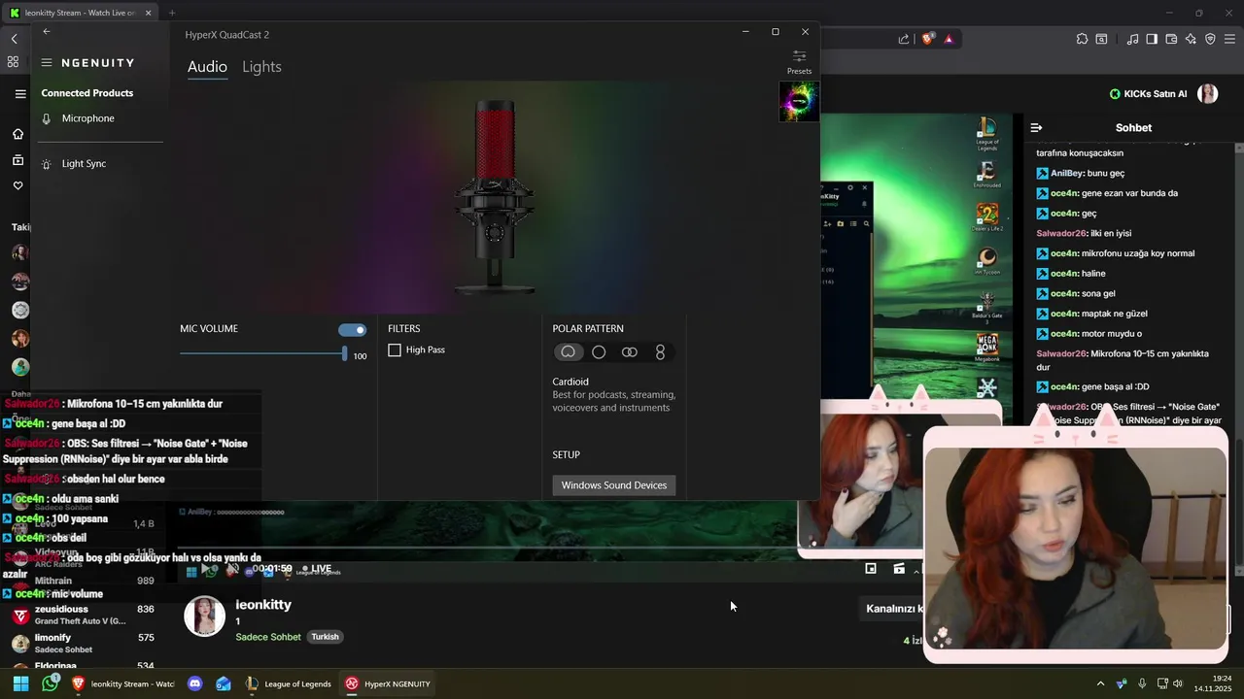Click the mic volume slider handle

coord(344,354)
